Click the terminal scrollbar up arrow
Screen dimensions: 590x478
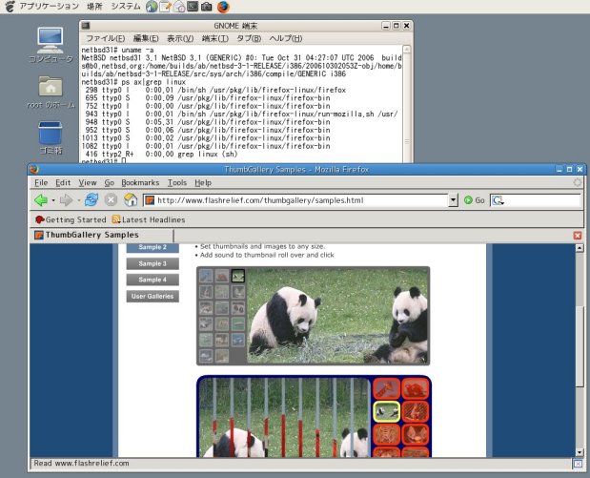[x=407, y=50]
